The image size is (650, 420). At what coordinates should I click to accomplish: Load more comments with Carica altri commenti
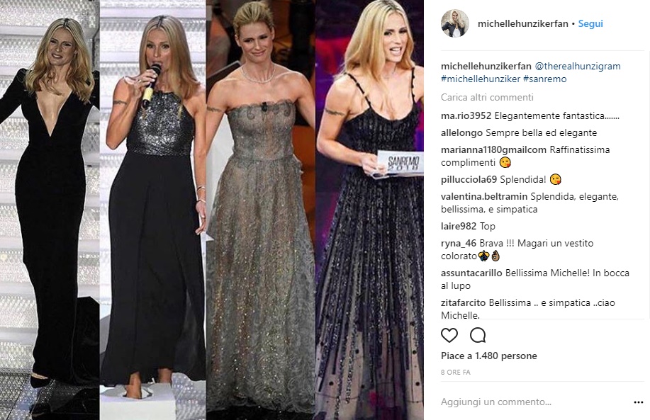(487, 97)
